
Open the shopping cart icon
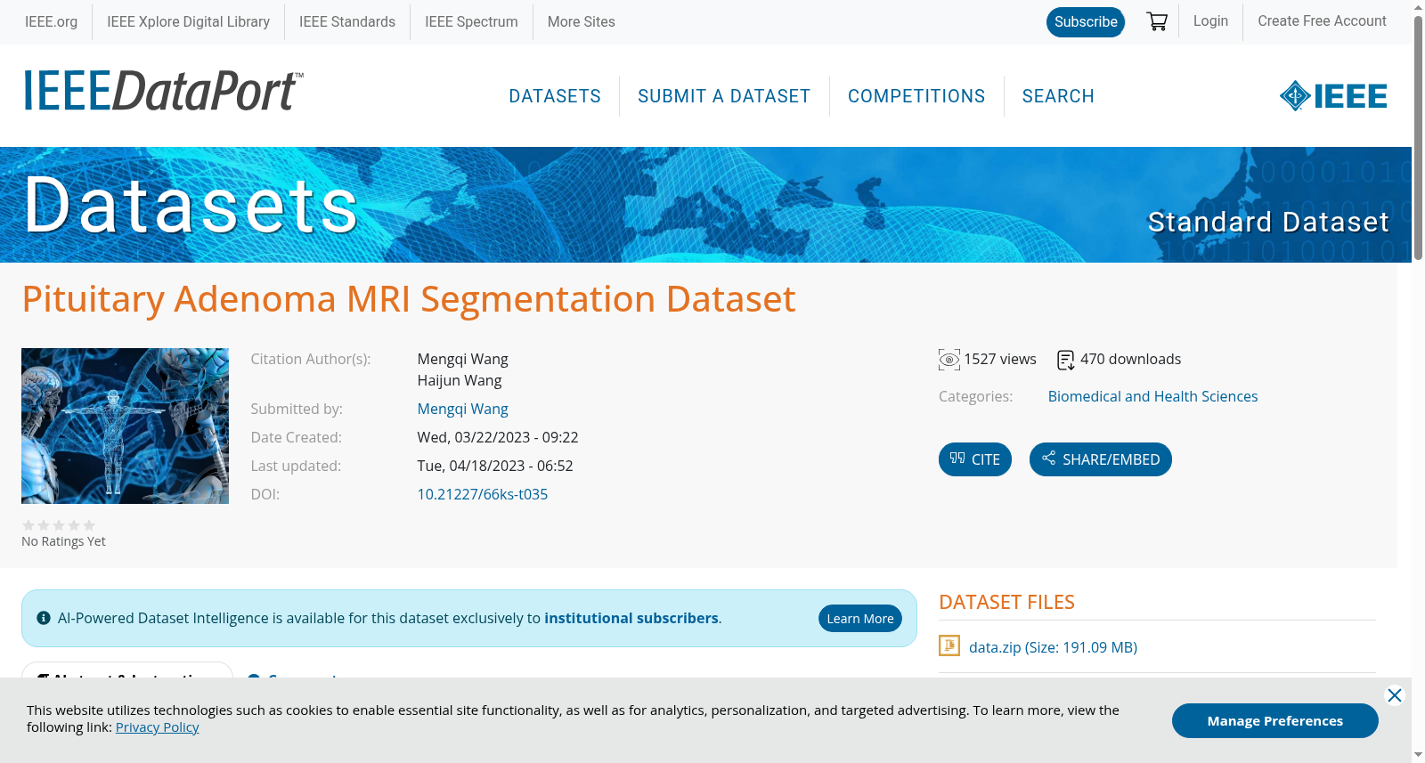[x=1157, y=21]
